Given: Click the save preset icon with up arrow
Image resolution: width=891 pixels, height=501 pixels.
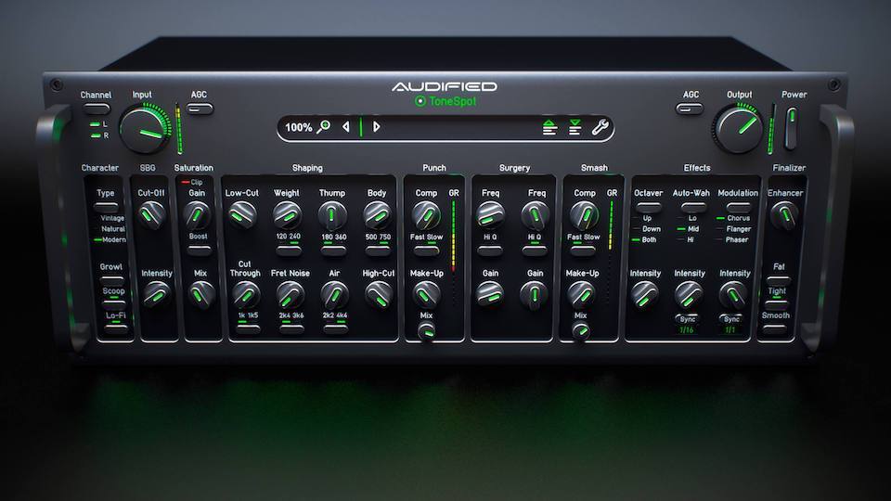Looking at the screenshot, I should (x=549, y=127).
